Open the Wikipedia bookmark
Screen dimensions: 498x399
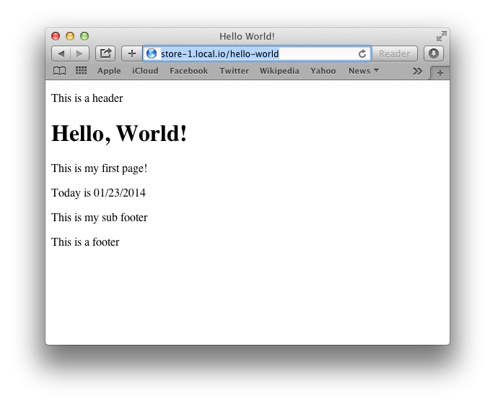click(279, 71)
